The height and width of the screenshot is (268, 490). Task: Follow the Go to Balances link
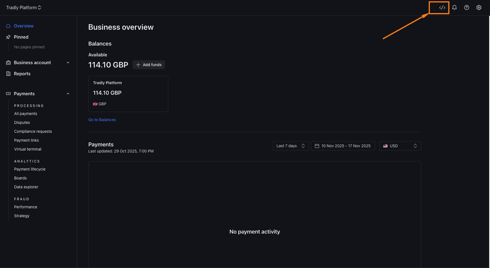click(102, 120)
